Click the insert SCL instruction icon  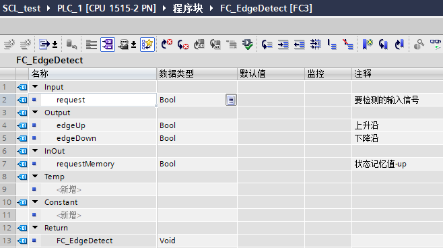[44, 44]
